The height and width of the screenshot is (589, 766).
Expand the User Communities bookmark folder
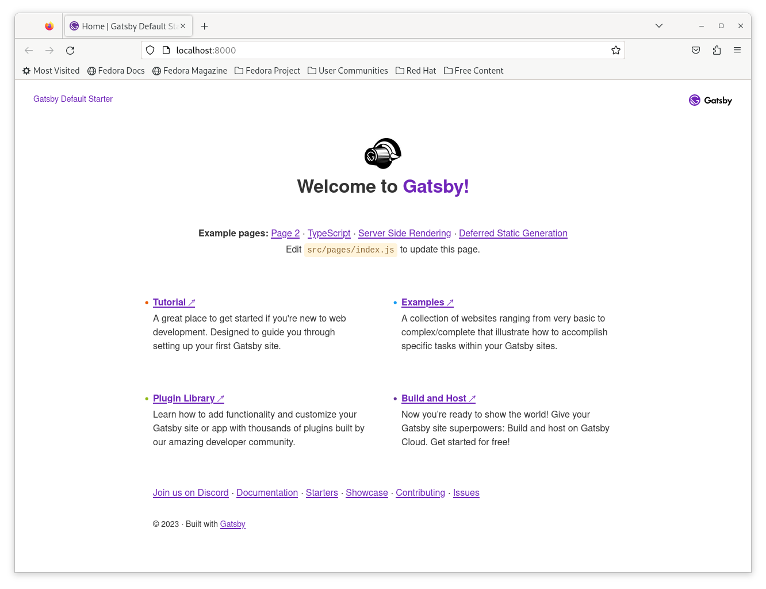pyautogui.click(x=348, y=71)
